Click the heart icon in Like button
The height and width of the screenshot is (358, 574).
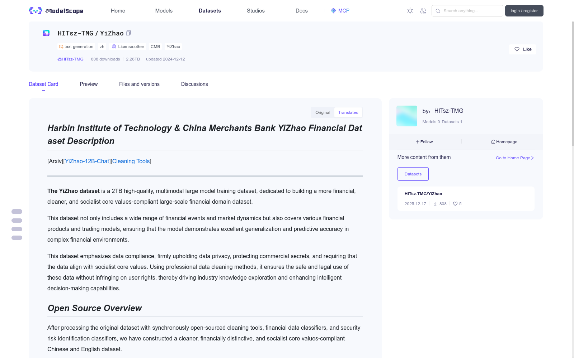pos(517,49)
